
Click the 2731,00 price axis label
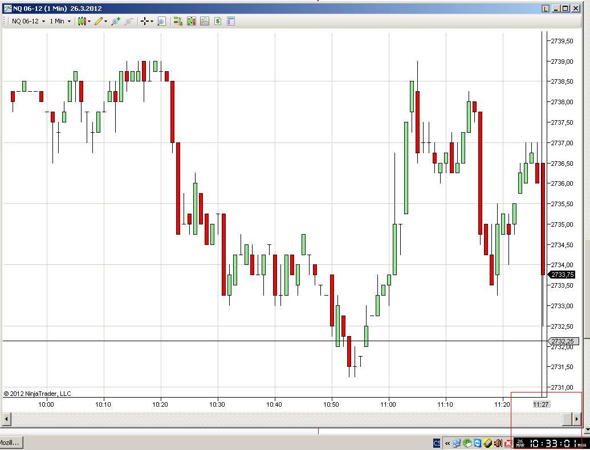pyautogui.click(x=562, y=387)
